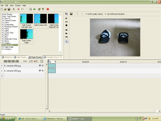This screenshot has width=161, height=121.
Task: Pause the preview playback
Action: pyautogui.click(x=66, y=22)
